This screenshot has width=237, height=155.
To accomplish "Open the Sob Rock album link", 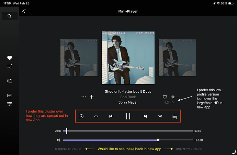I will 128,97.
